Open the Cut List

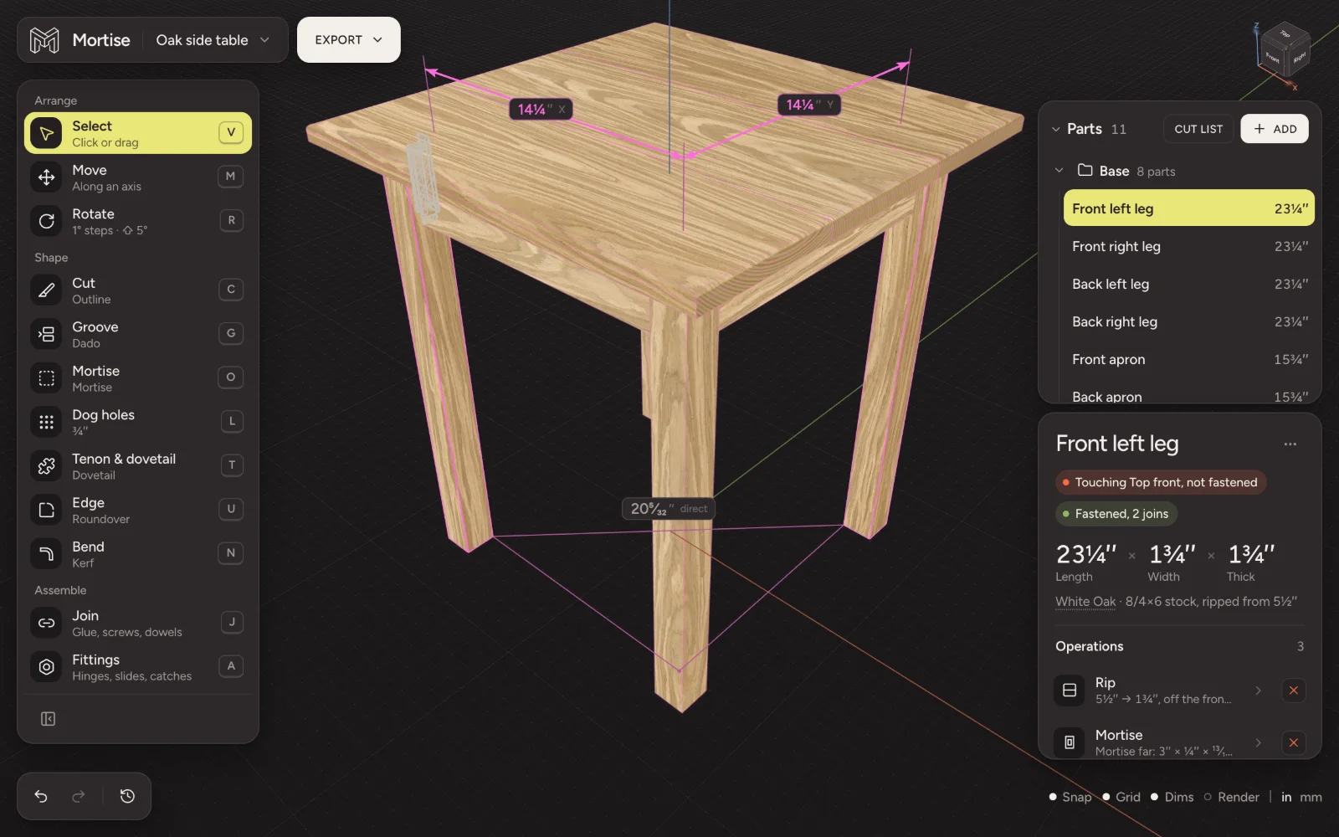coord(1198,129)
